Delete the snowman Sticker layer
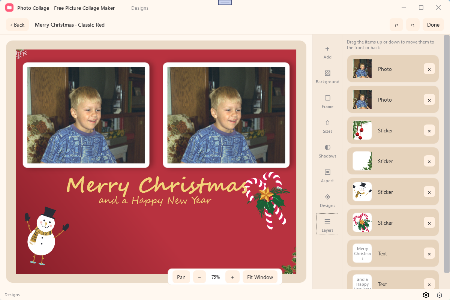This screenshot has height=300, width=450. 429,192
